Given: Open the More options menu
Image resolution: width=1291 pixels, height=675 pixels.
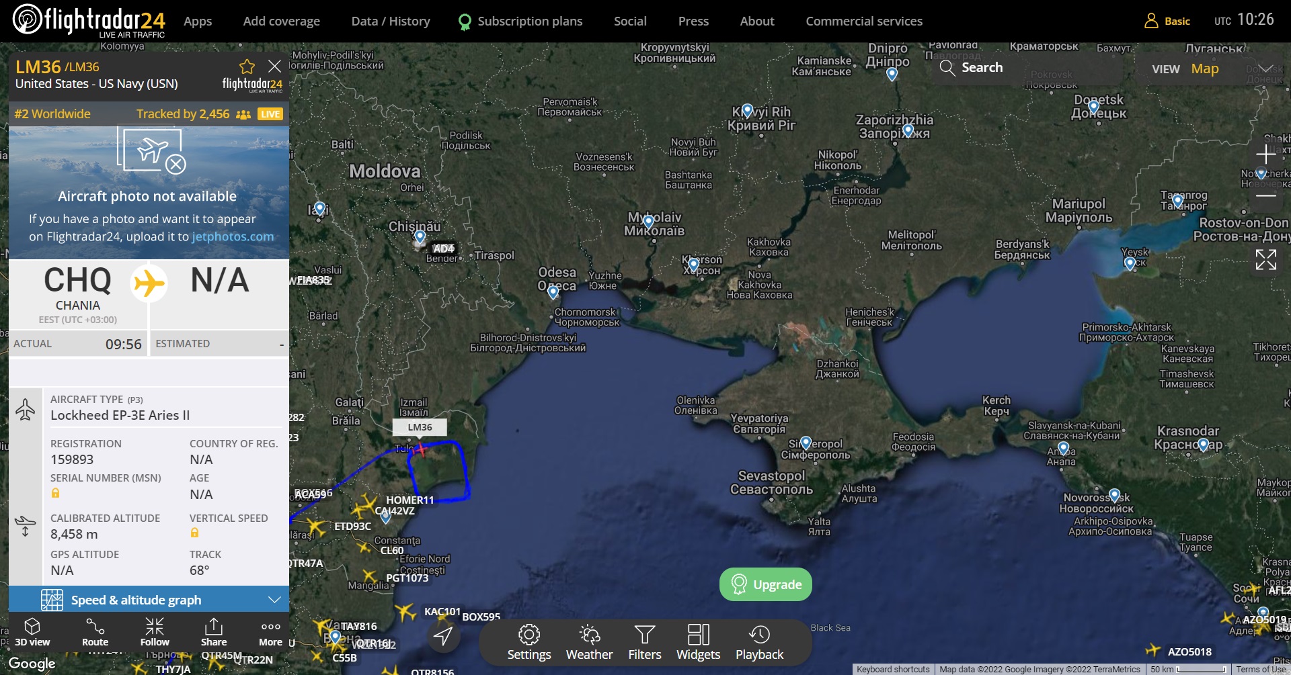Looking at the screenshot, I should [270, 632].
